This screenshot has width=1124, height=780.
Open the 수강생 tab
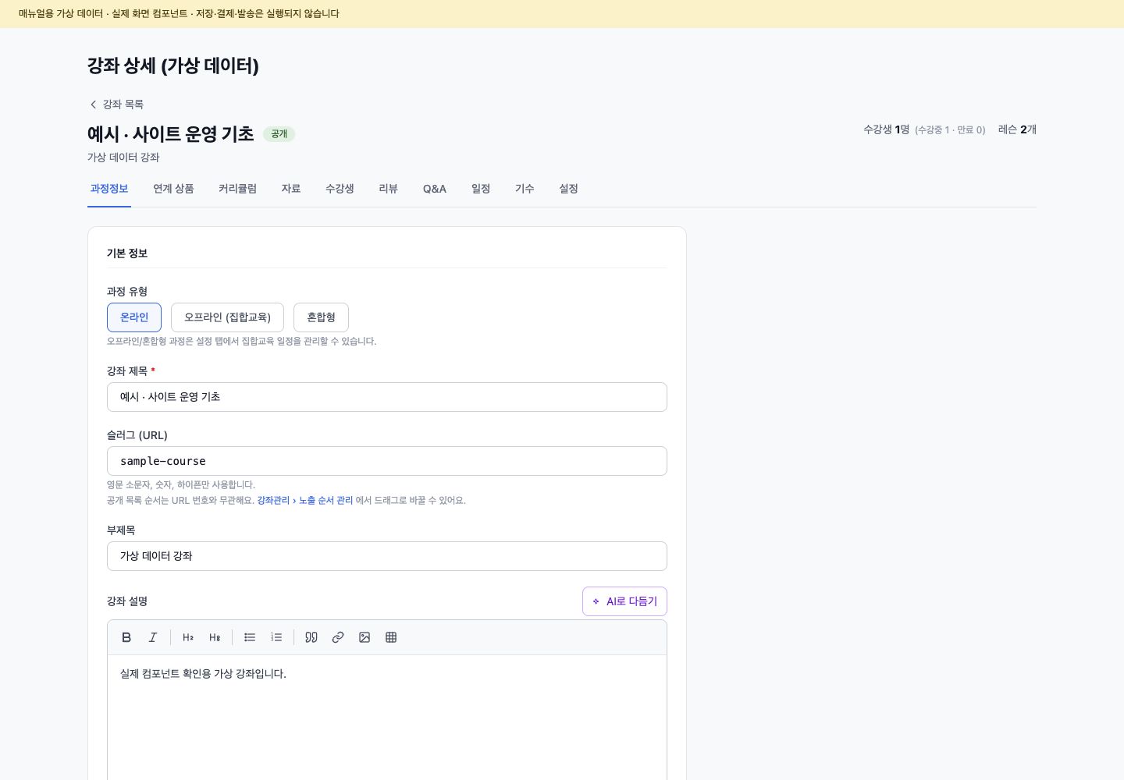coord(340,189)
